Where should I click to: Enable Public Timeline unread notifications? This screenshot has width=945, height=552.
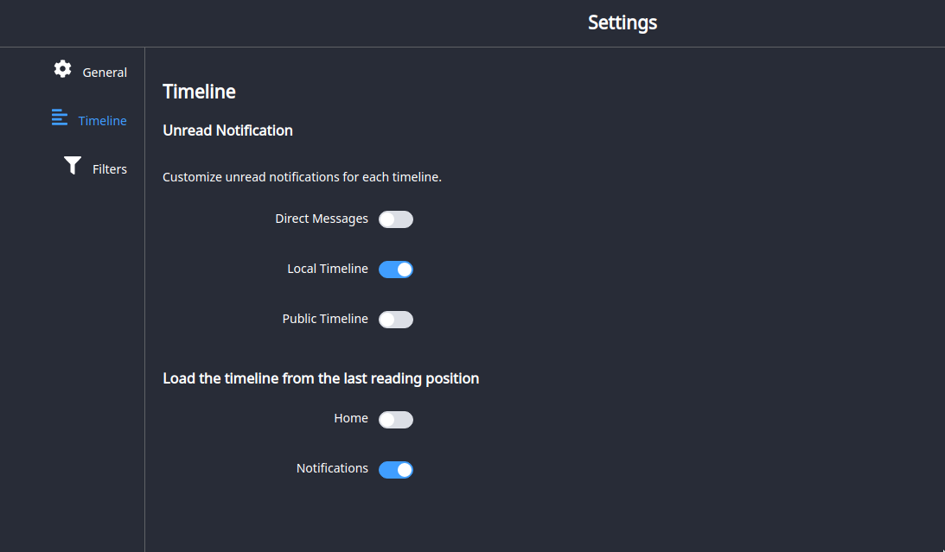[396, 319]
